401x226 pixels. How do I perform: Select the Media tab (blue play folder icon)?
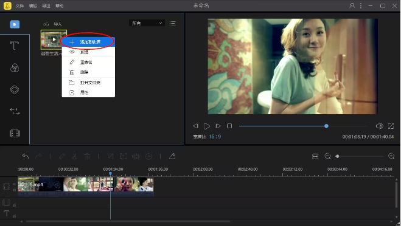pyautogui.click(x=15, y=24)
